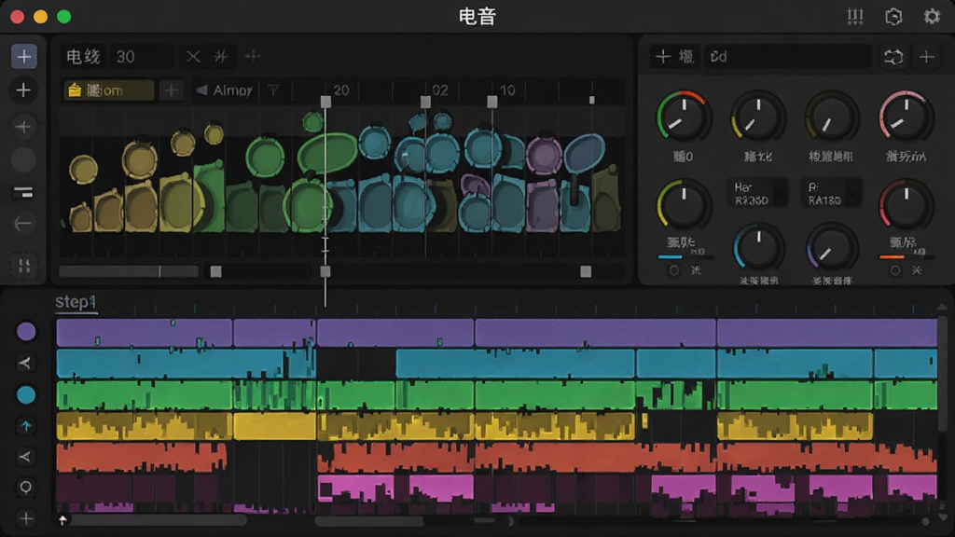Click the dotted grid icon in the left sidebar
This screenshot has height=537, width=955.
24,266
